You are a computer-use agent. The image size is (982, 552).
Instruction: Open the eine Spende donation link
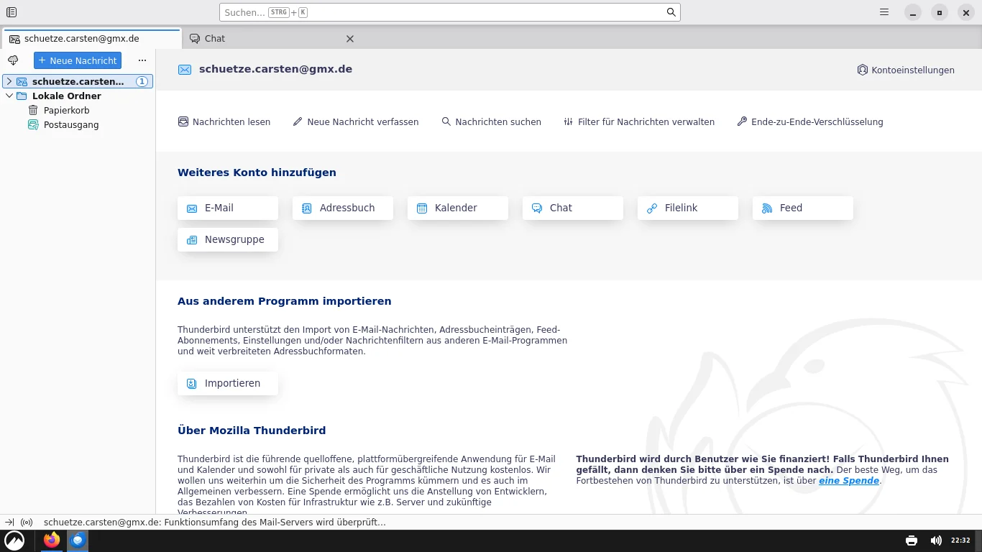point(848,480)
